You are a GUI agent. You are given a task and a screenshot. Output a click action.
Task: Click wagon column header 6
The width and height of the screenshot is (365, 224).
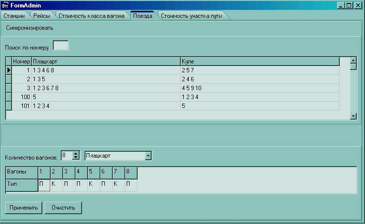click(x=106, y=173)
